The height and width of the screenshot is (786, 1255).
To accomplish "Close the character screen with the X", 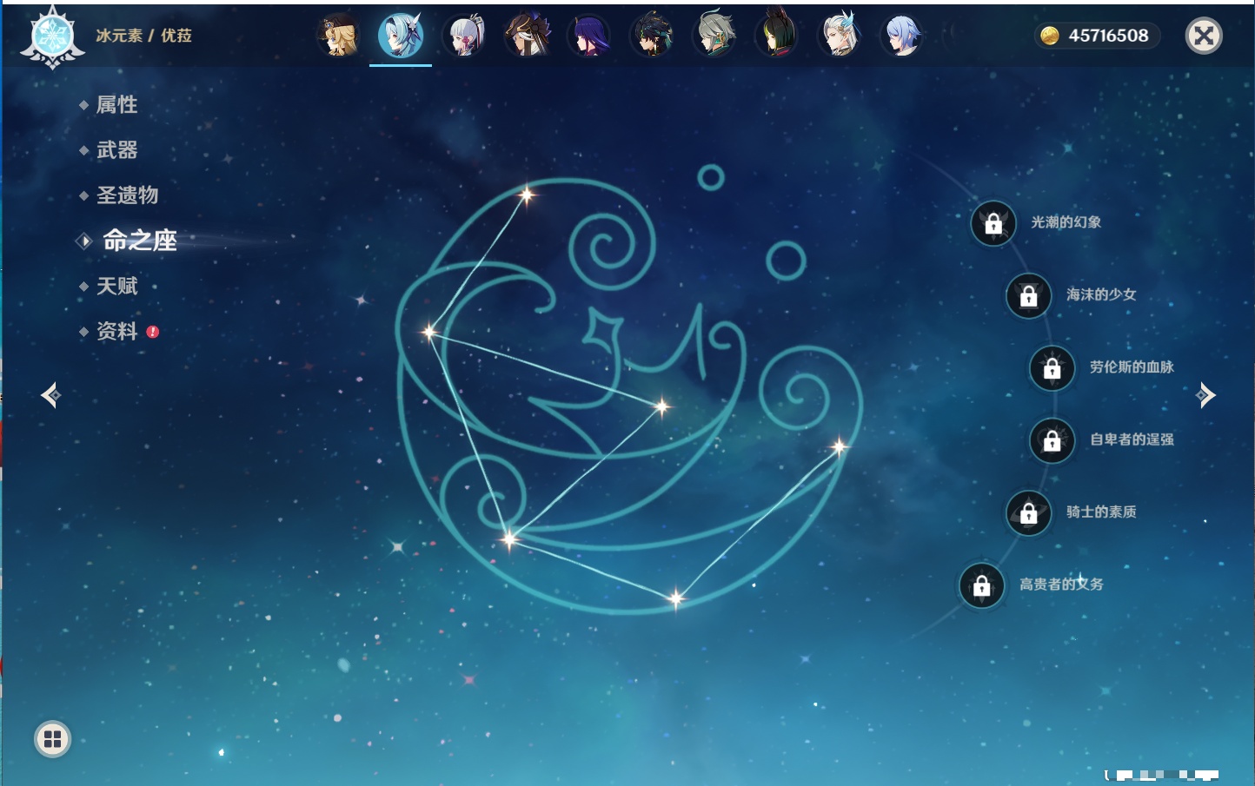I will coord(1204,36).
